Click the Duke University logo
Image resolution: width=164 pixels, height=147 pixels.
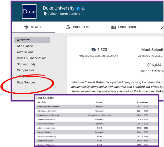(x=29, y=11)
